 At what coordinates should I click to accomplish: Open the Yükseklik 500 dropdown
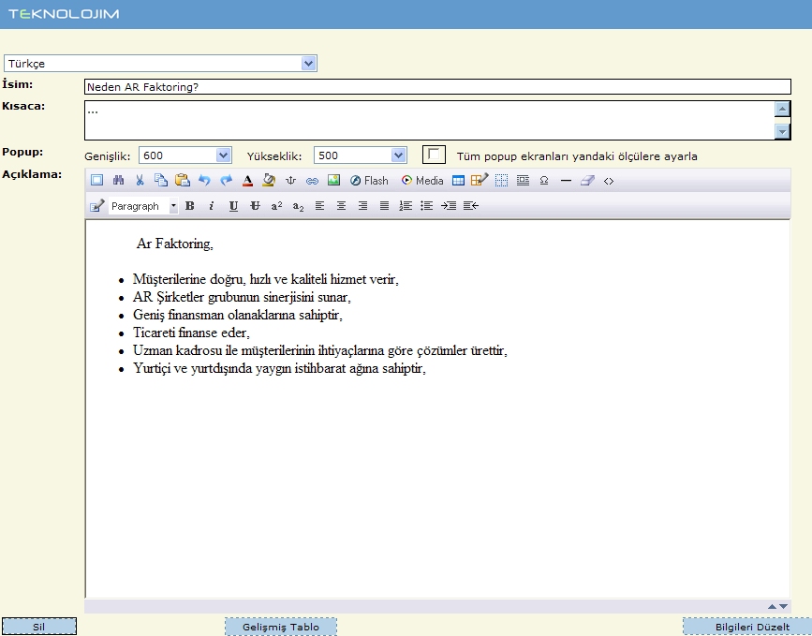pos(360,155)
